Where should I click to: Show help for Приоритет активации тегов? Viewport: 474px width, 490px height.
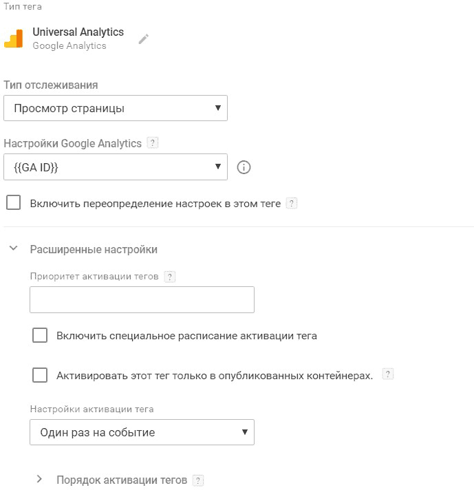(171, 276)
